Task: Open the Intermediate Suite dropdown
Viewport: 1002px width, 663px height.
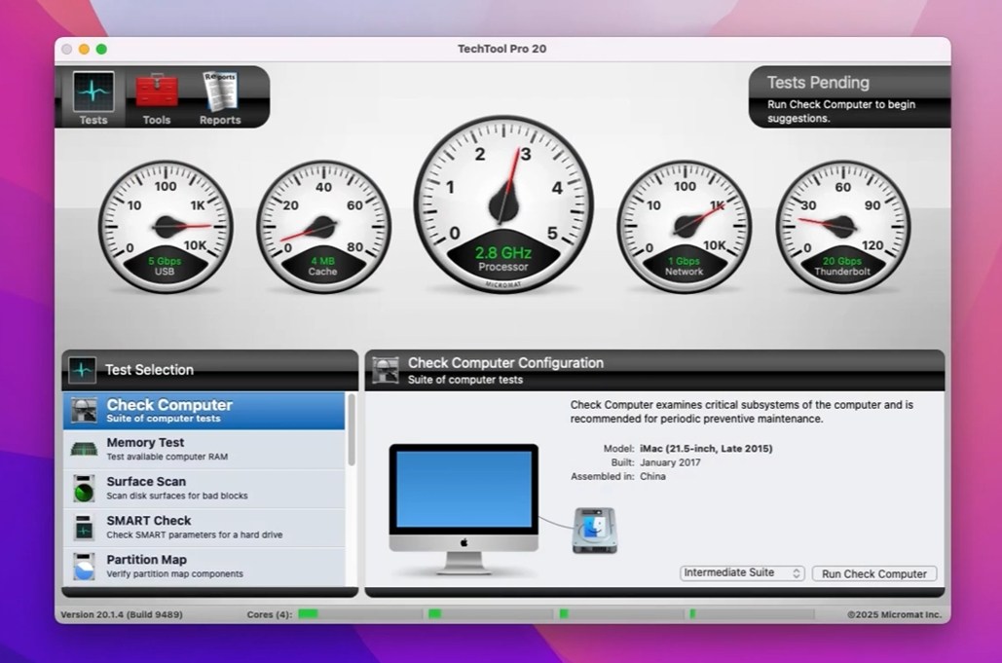Action: click(741, 573)
